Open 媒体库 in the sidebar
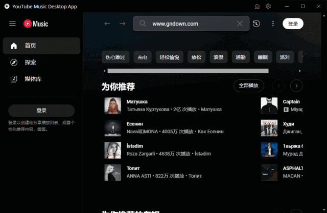327x213 pixels. click(x=41, y=79)
